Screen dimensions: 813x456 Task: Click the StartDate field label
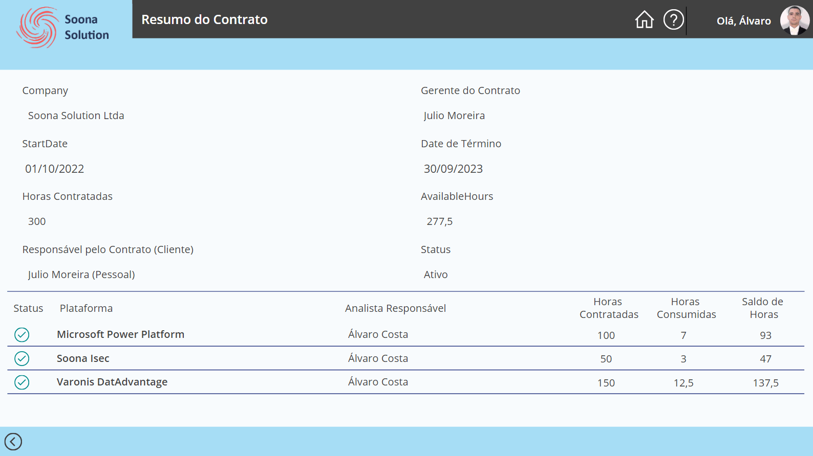tap(45, 144)
